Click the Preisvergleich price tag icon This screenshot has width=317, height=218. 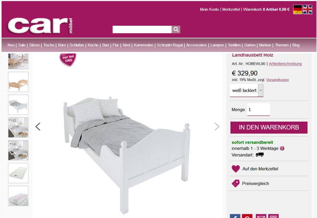pyautogui.click(x=236, y=183)
